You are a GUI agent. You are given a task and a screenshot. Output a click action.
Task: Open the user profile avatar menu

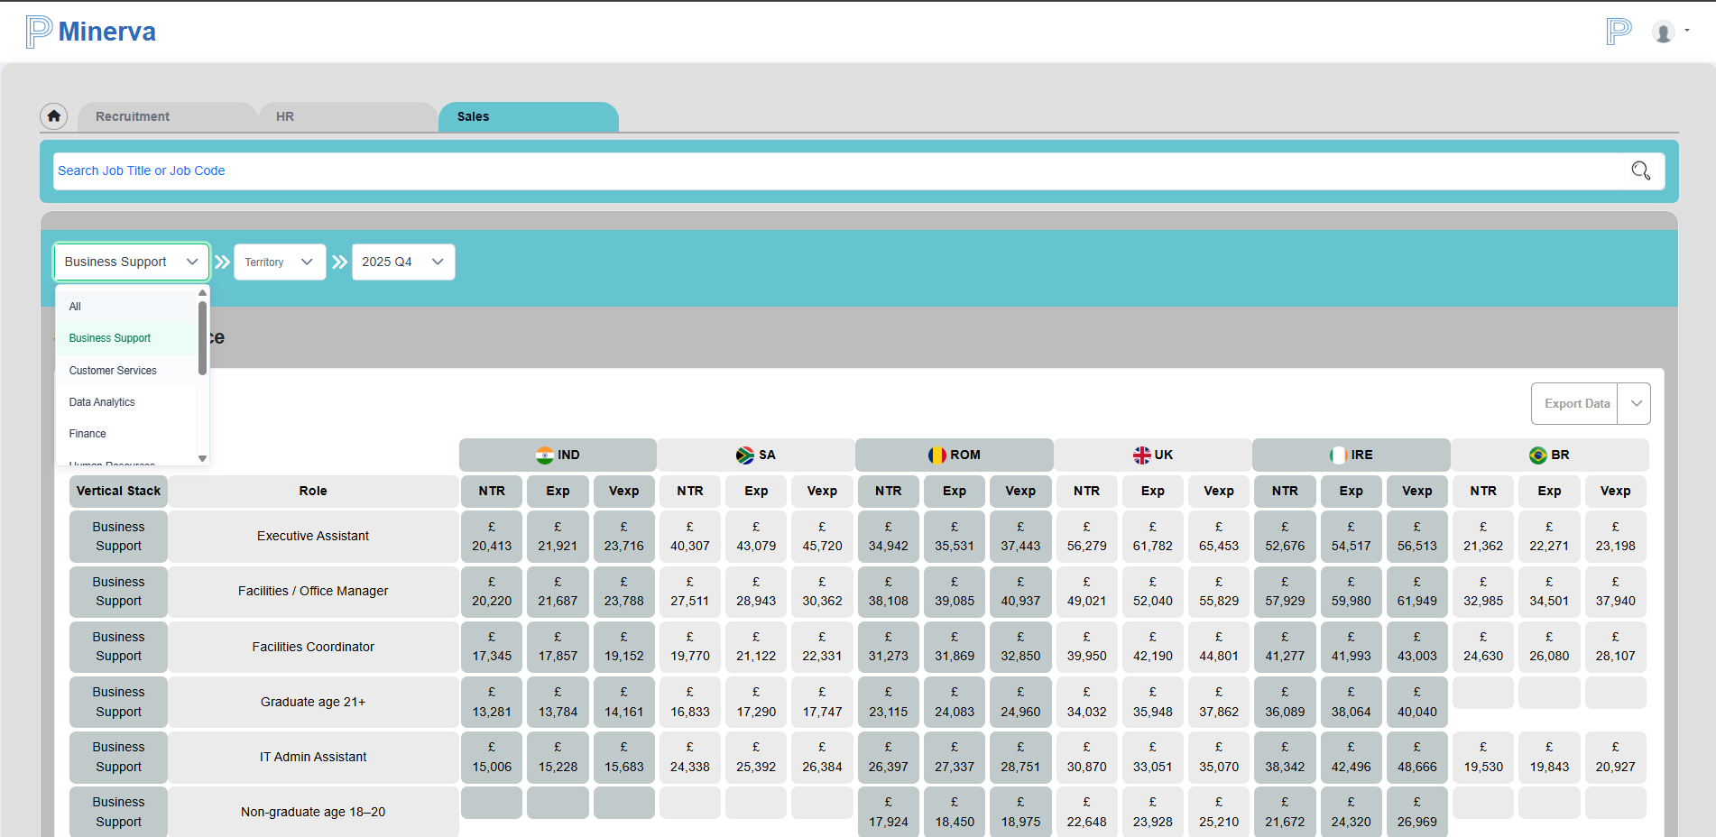pos(1663,32)
